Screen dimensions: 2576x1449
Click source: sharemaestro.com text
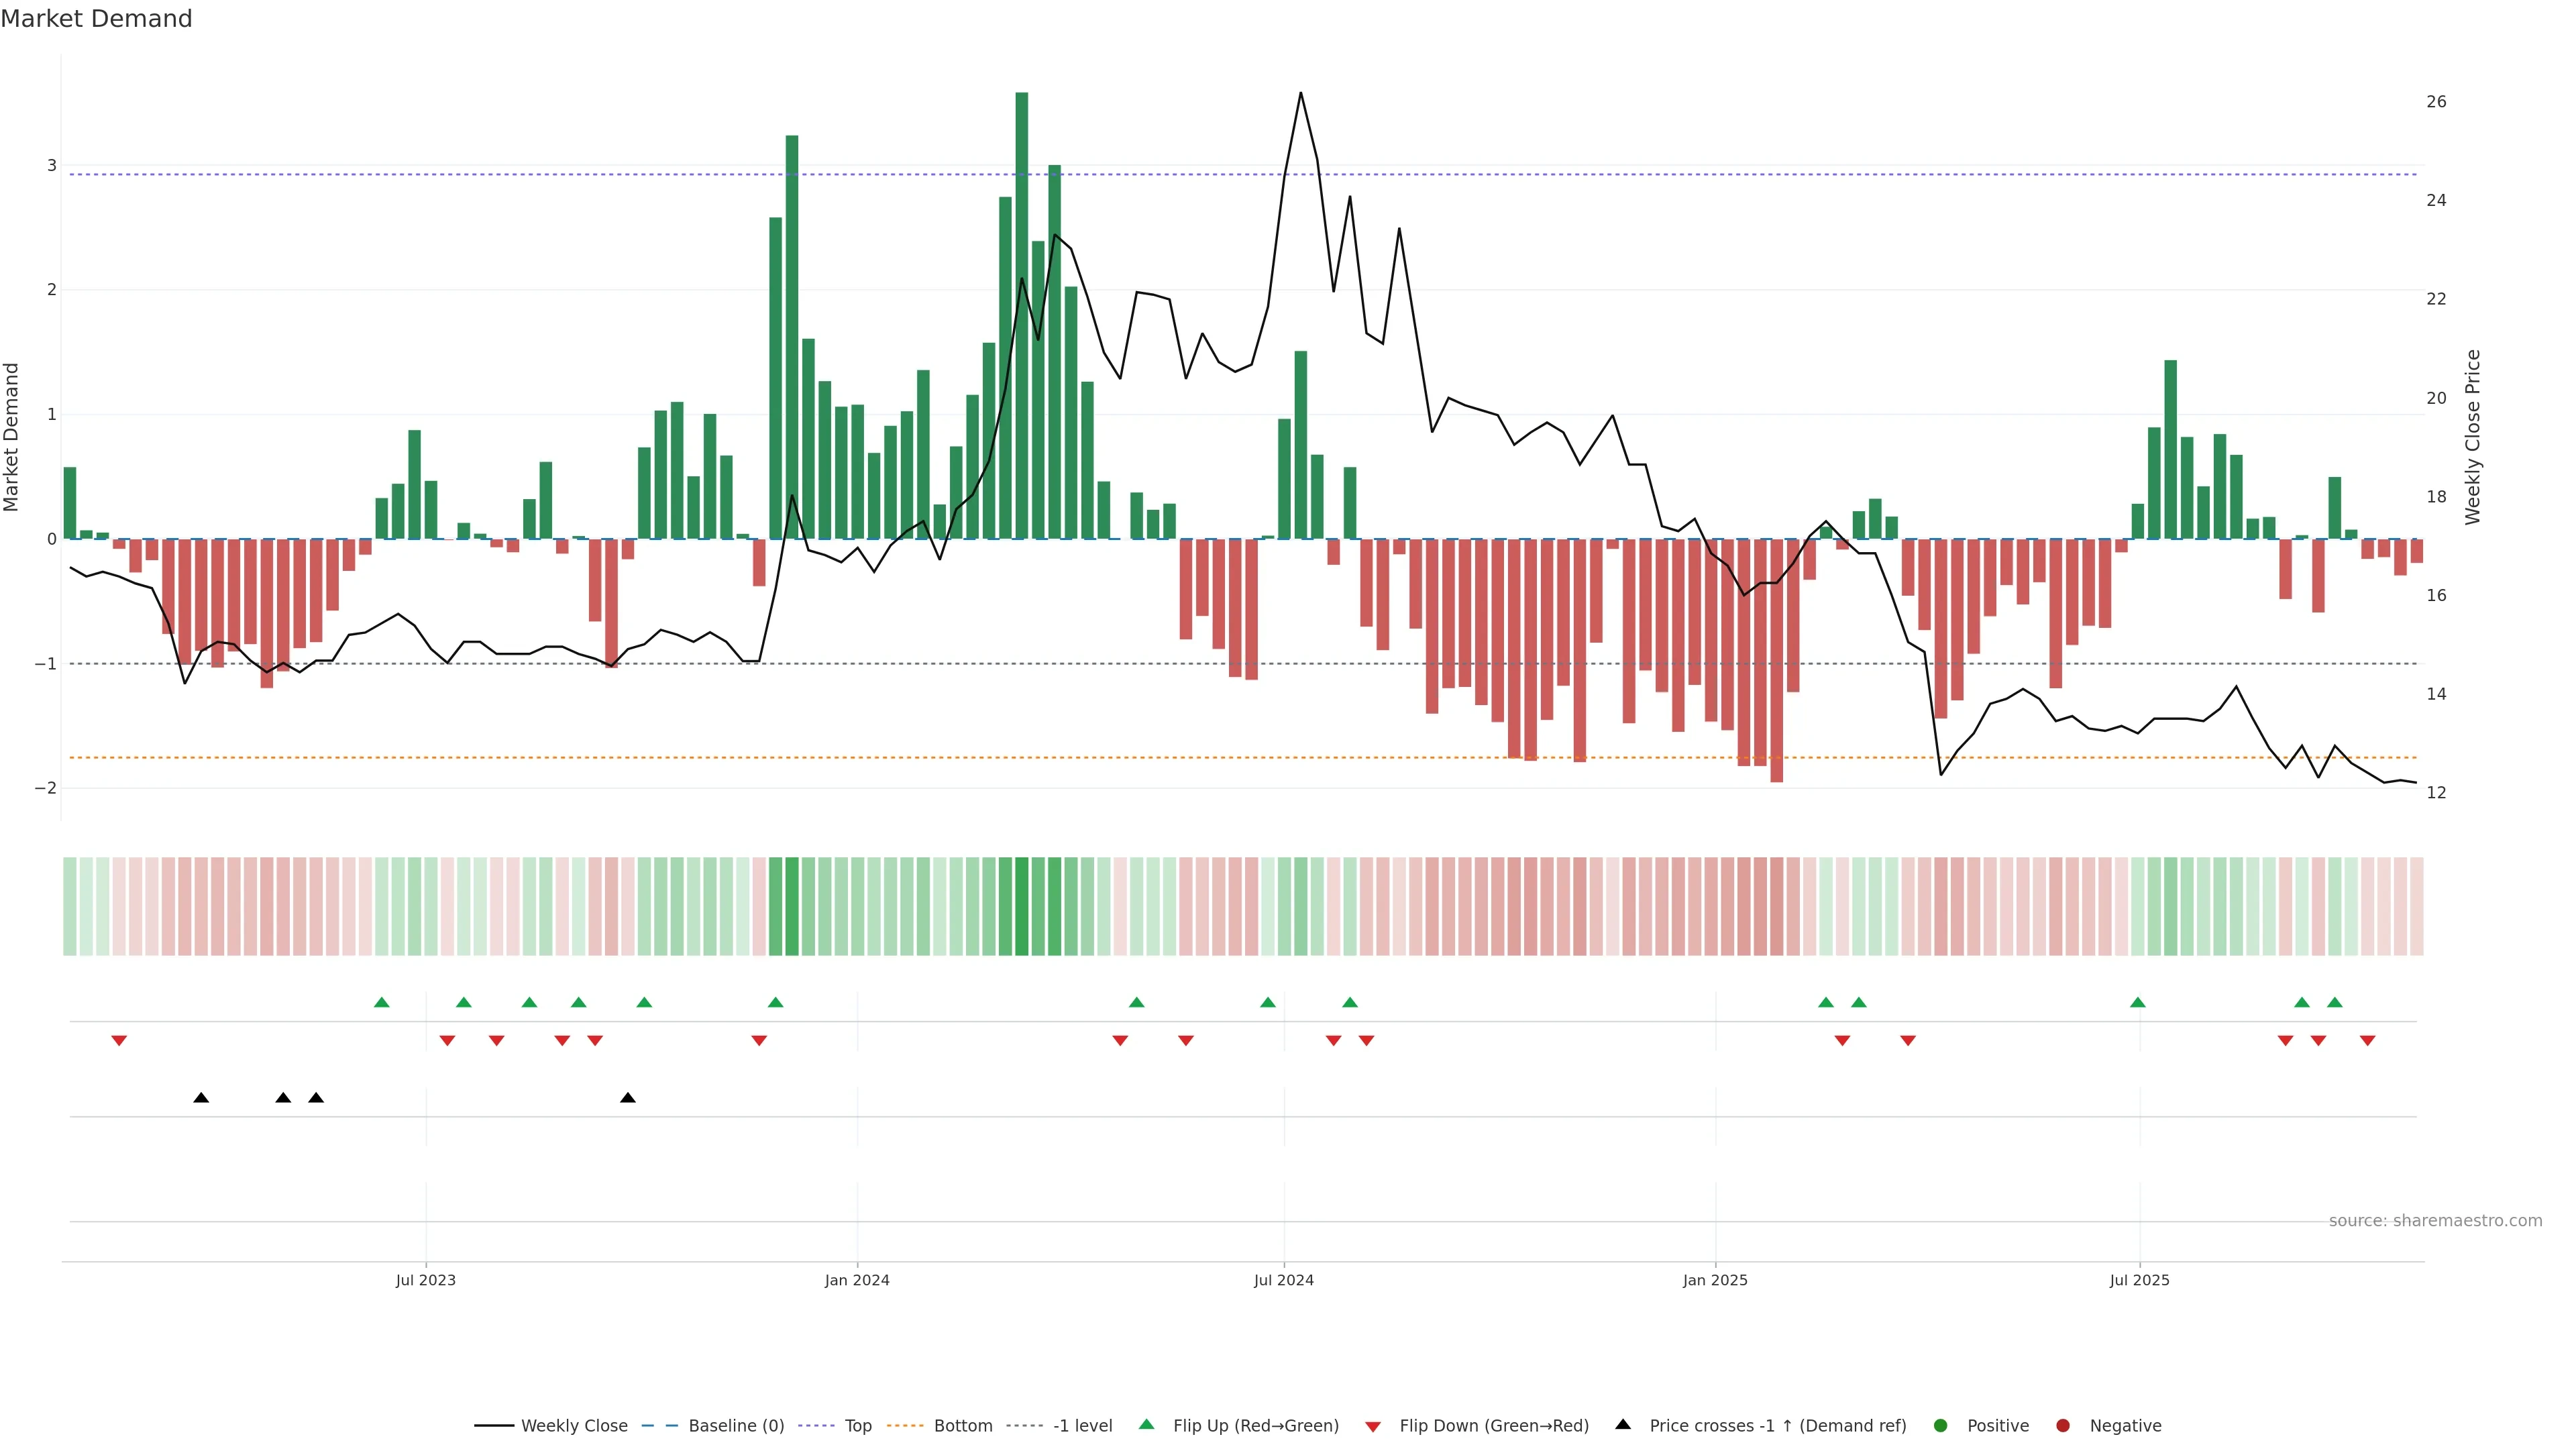(x=2435, y=1220)
